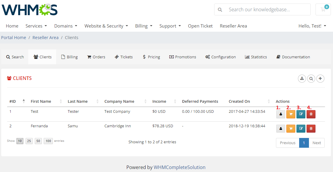Click orange cart icon for Test Tester
Image resolution: width=333 pixels, height=172 pixels.
tap(291, 114)
